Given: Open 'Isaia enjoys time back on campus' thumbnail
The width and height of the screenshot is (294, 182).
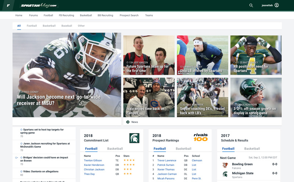Looking at the screenshot, I should [x=149, y=97].
